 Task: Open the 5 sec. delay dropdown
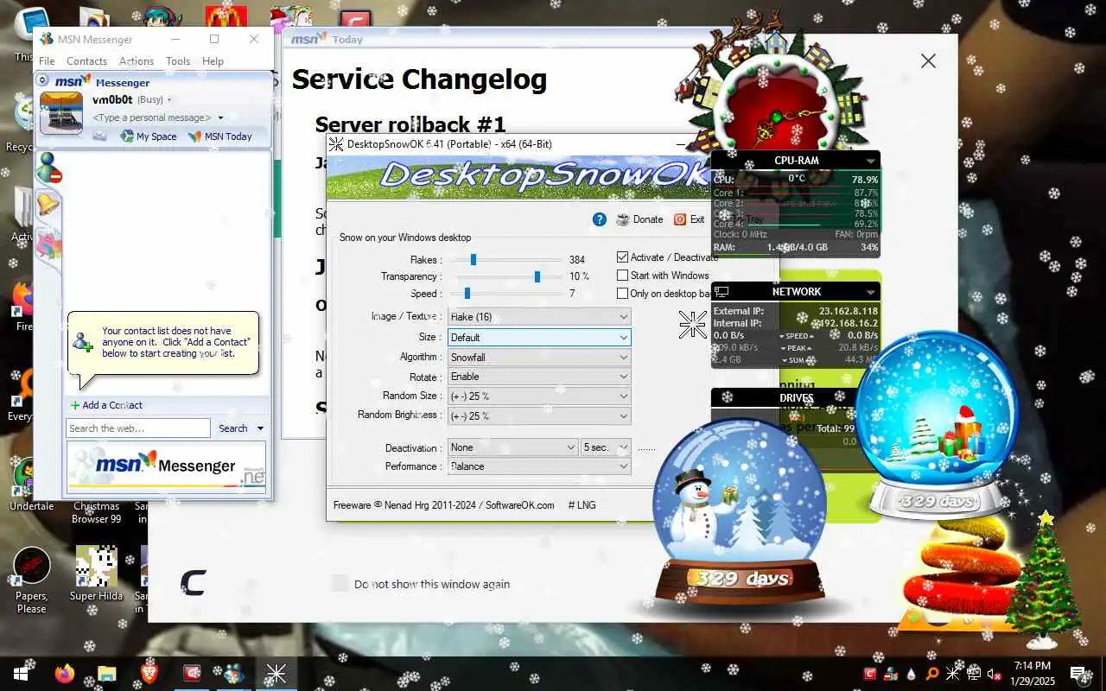[606, 447]
